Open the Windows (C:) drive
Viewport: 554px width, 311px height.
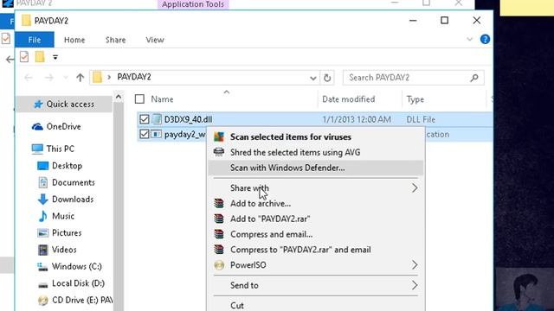pyautogui.click(x=69, y=267)
